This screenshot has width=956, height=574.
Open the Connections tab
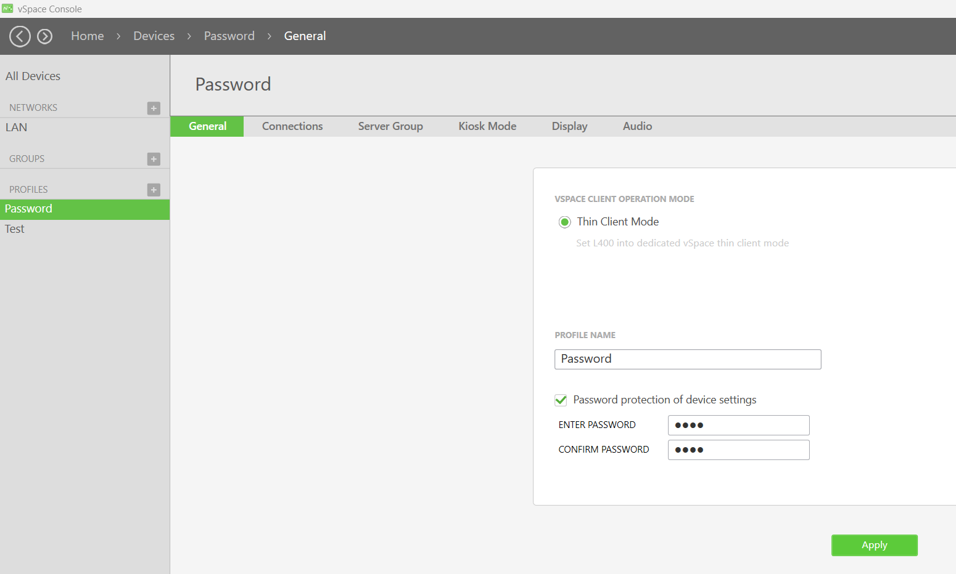[292, 126]
